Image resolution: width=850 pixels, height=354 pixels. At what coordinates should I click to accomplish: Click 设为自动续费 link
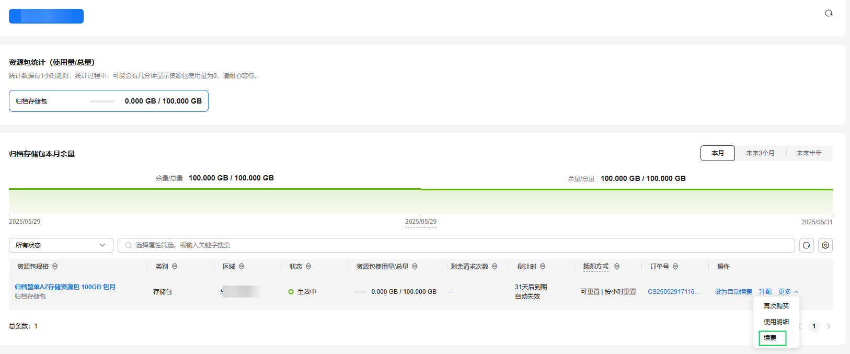(x=733, y=292)
